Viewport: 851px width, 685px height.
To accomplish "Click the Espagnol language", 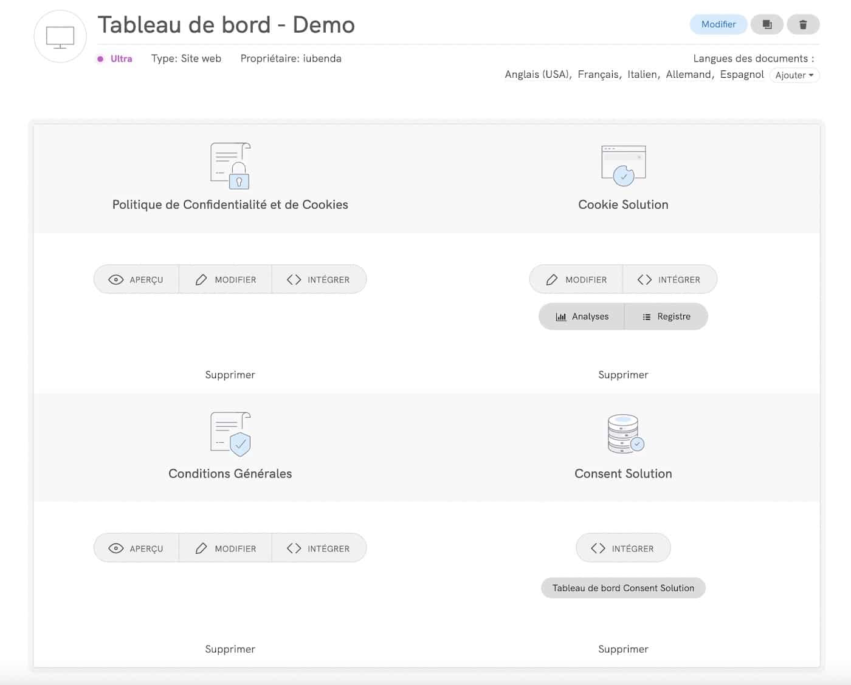I will (x=742, y=75).
